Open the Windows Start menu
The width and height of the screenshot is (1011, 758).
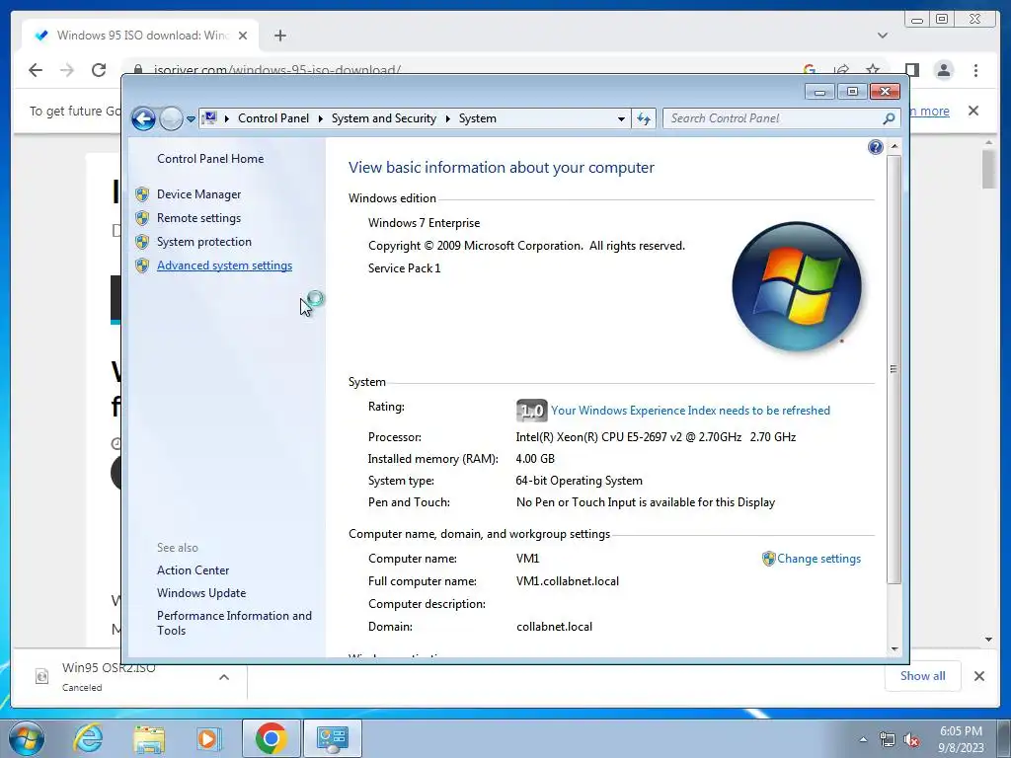pyautogui.click(x=27, y=738)
